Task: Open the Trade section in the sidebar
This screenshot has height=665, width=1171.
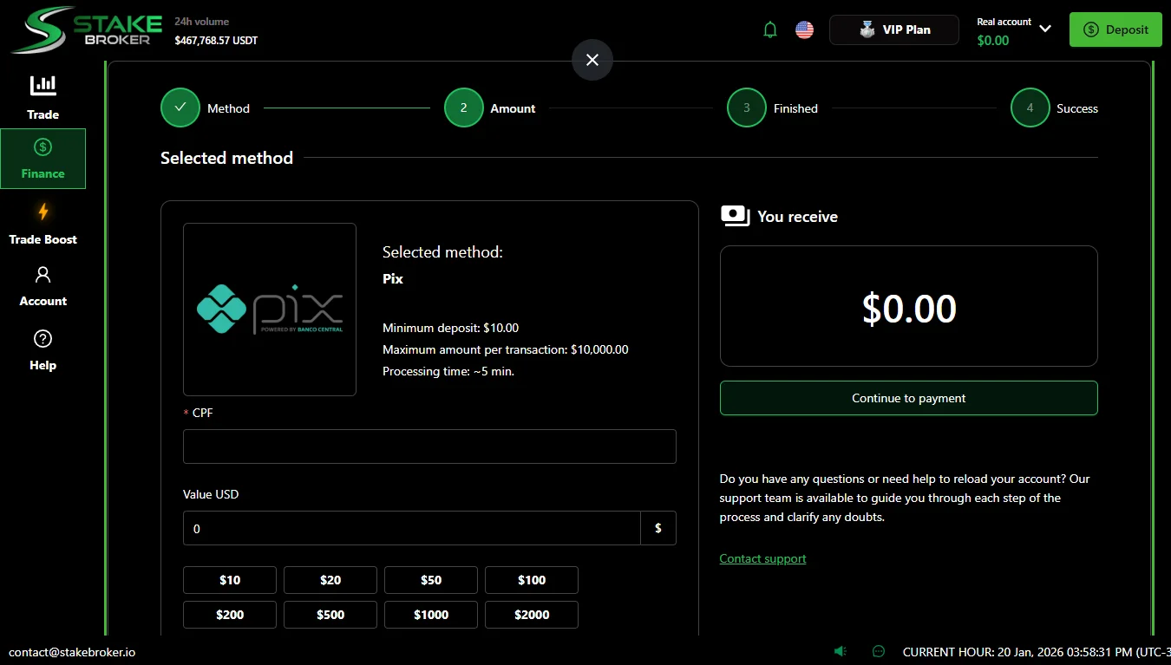Action: point(42,95)
